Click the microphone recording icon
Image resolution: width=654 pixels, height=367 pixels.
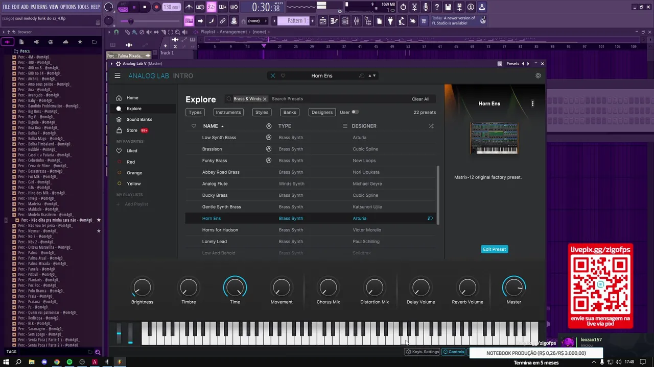[426, 7]
